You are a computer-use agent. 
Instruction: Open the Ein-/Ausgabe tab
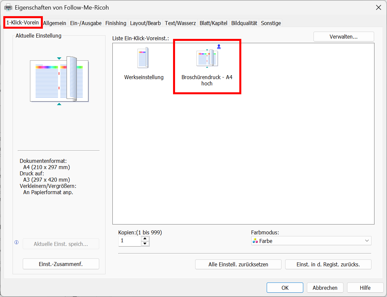(86, 23)
